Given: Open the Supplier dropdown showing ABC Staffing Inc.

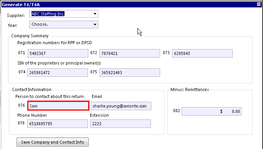Looking at the screenshot, I should point(64,14).
